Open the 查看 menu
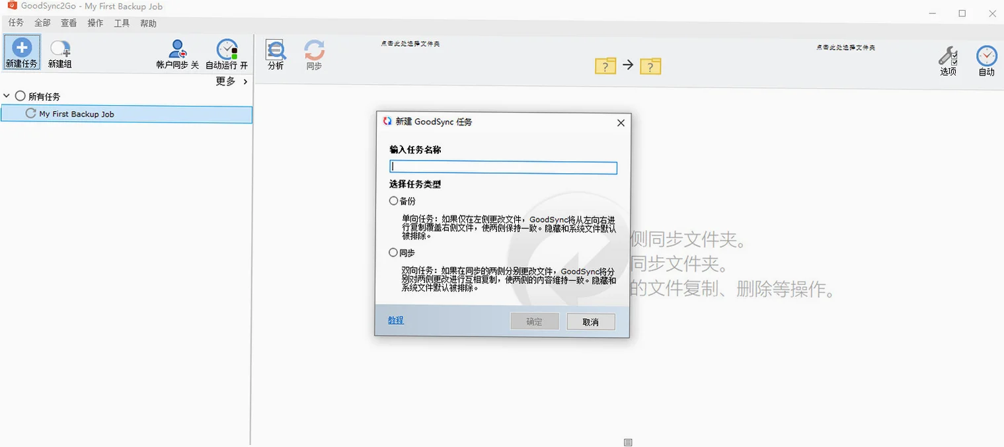The height and width of the screenshot is (447, 1004). coord(69,23)
